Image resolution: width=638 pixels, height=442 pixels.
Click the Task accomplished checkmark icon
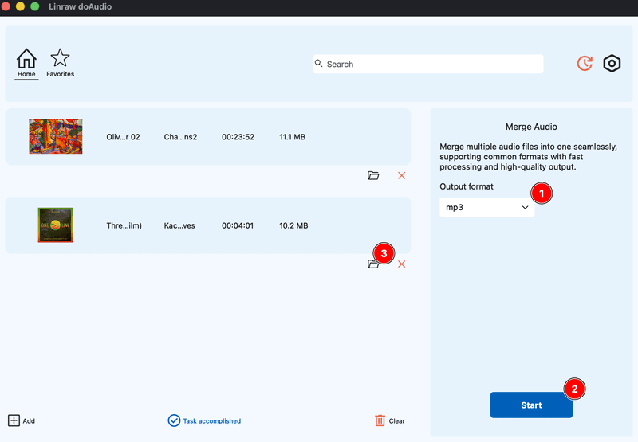[174, 420]
